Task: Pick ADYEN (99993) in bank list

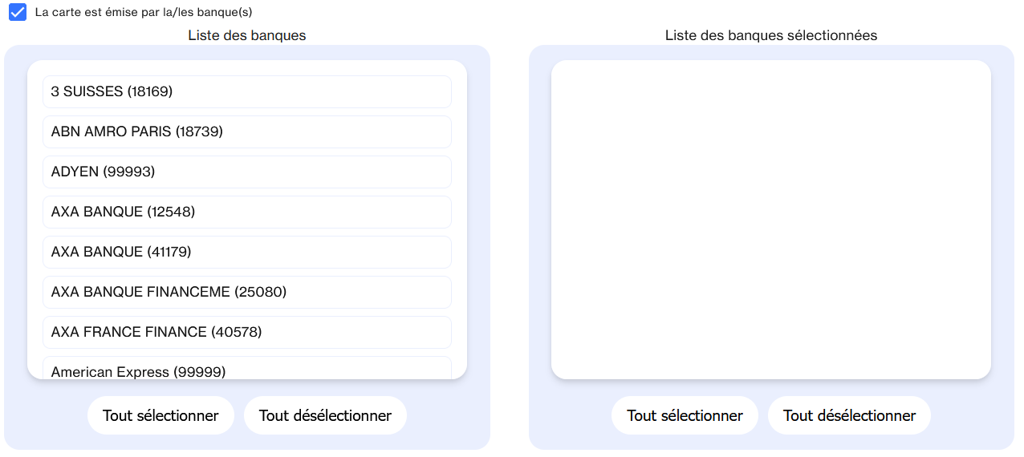Action: [247, 172]
